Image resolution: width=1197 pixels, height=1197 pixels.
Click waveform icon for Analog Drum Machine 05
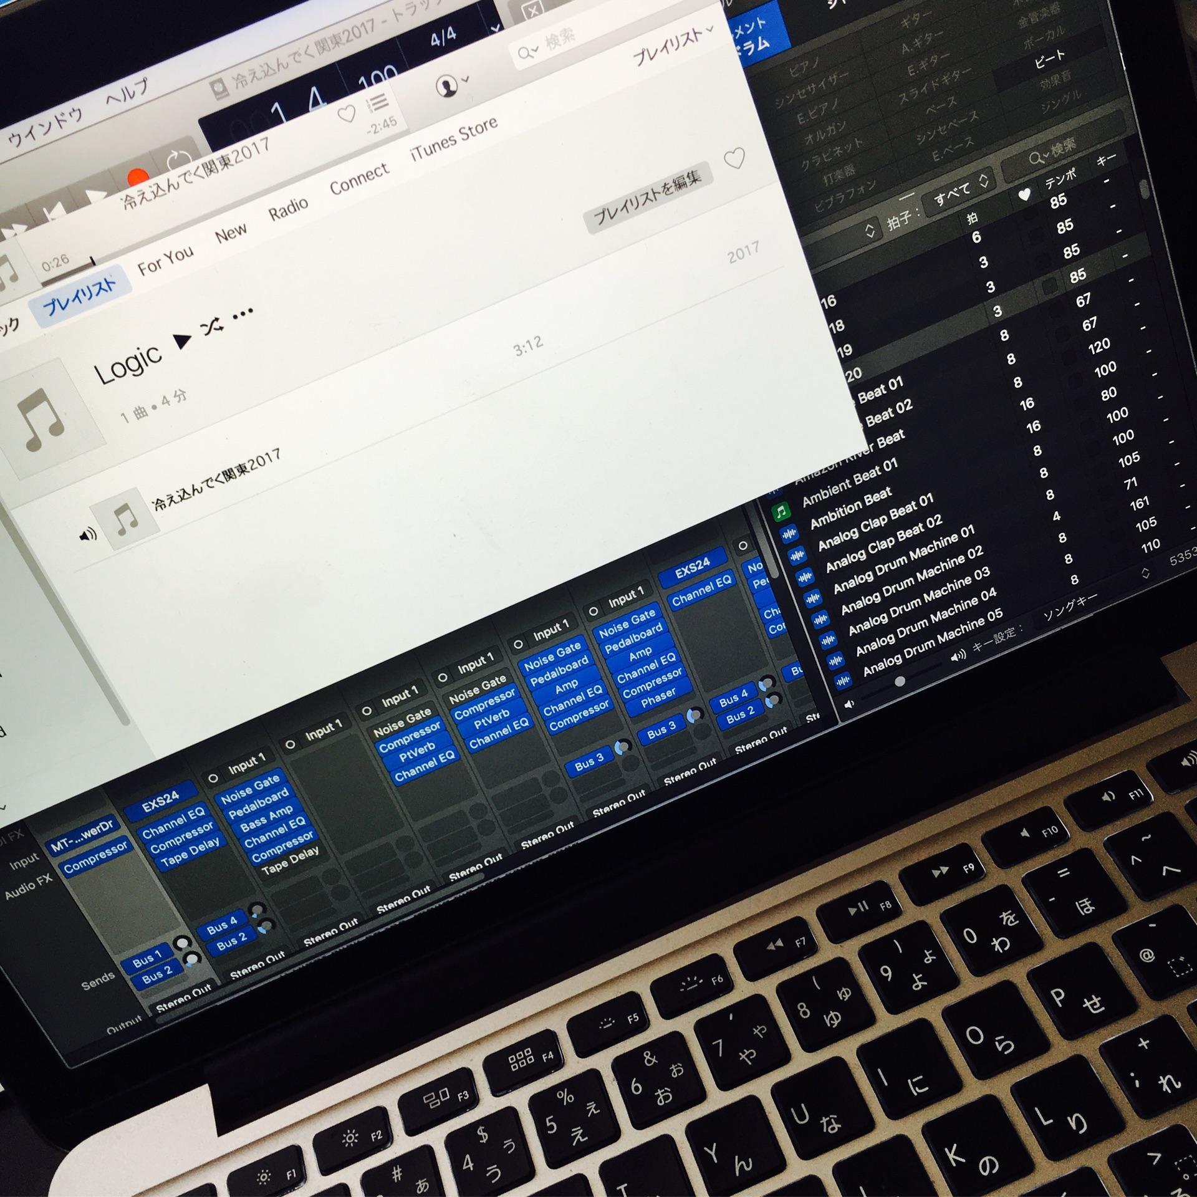[842, 681]
